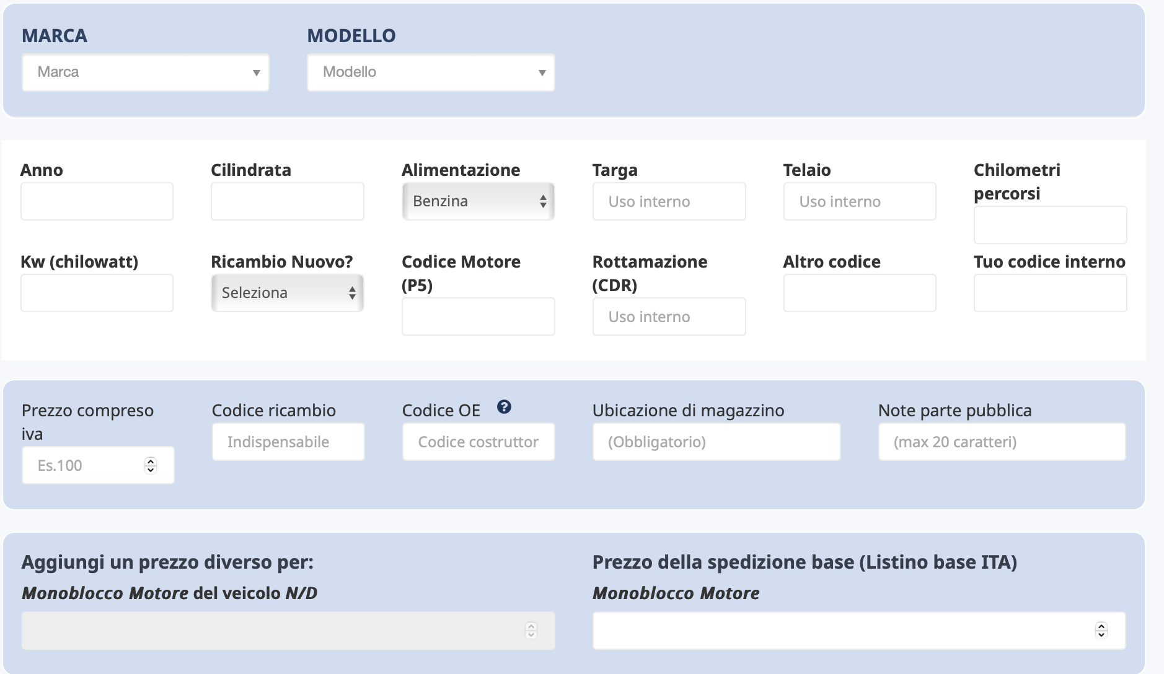1164x674 pixels.
Task: Click the Codice OE help question-mark icon
Action: click(504, 407)
